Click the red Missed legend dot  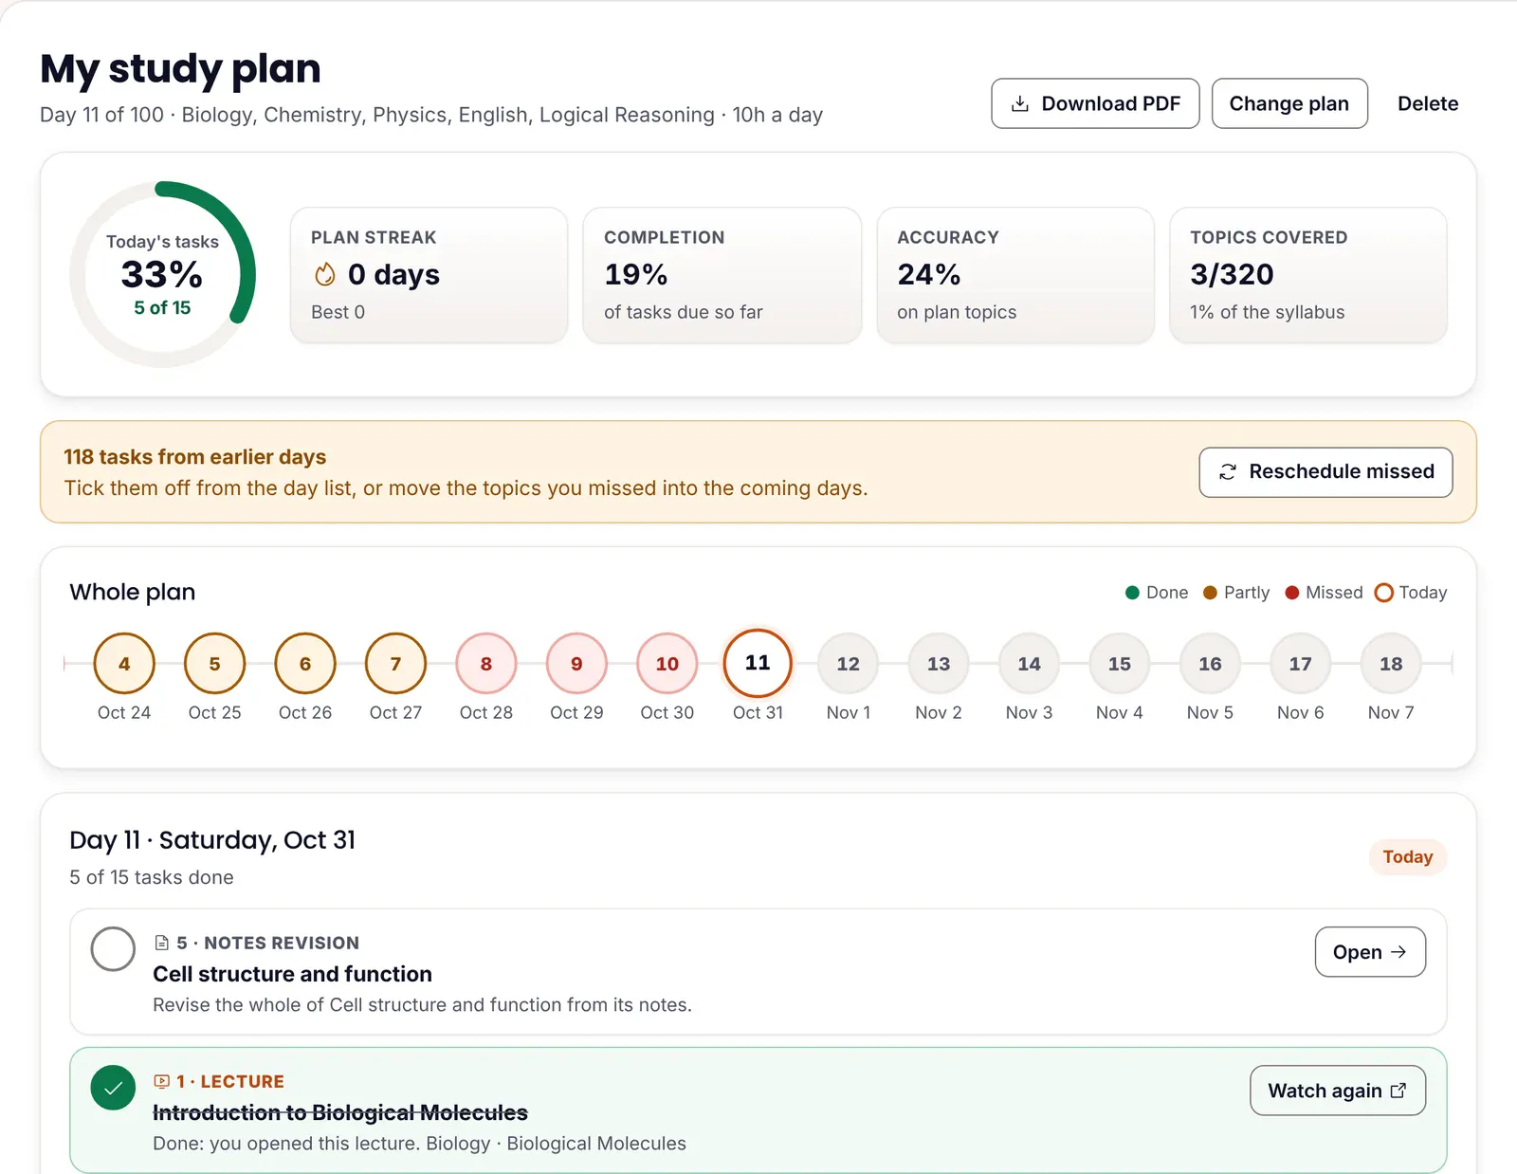1291,593
